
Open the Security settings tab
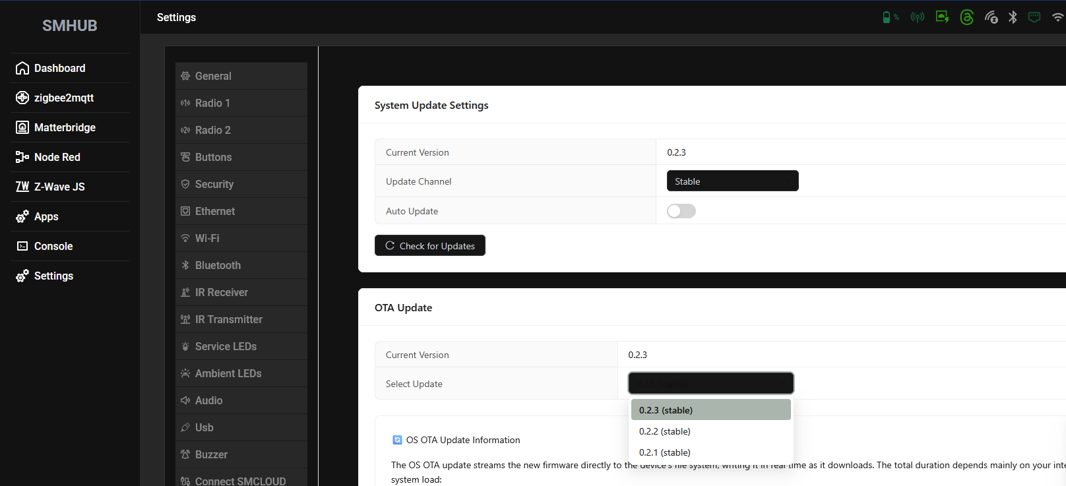(214, 184)
